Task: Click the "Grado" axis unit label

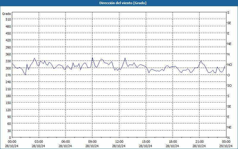Action: (7, 14)
